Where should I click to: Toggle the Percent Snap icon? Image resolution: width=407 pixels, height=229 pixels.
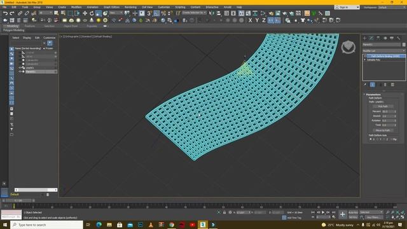coord(163,13)
